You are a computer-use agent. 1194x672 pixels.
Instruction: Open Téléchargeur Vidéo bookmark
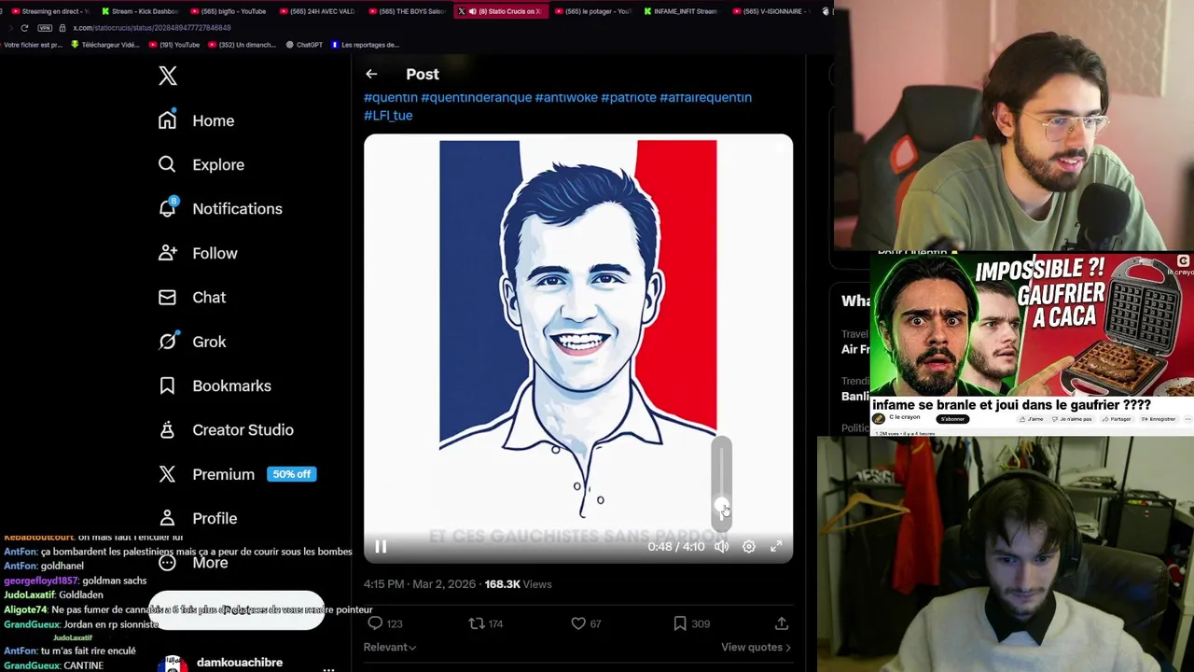click(104, 45)
